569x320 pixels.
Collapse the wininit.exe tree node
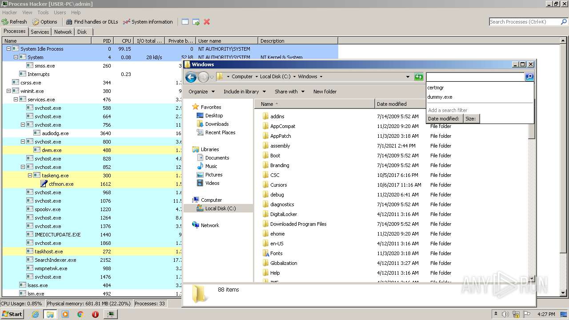(8, 91)
